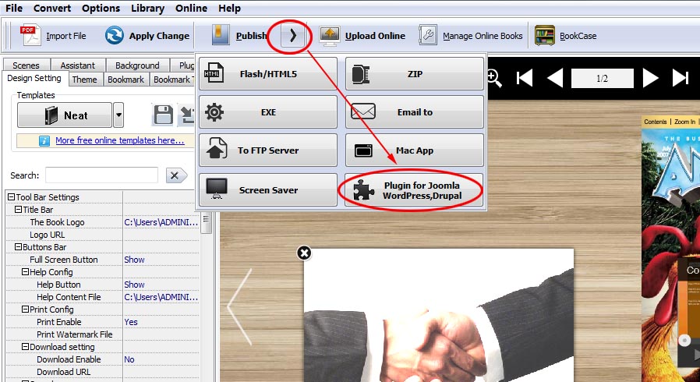700x382 pixels.
Task: Click Upload Online button
Action: (362, 36)
